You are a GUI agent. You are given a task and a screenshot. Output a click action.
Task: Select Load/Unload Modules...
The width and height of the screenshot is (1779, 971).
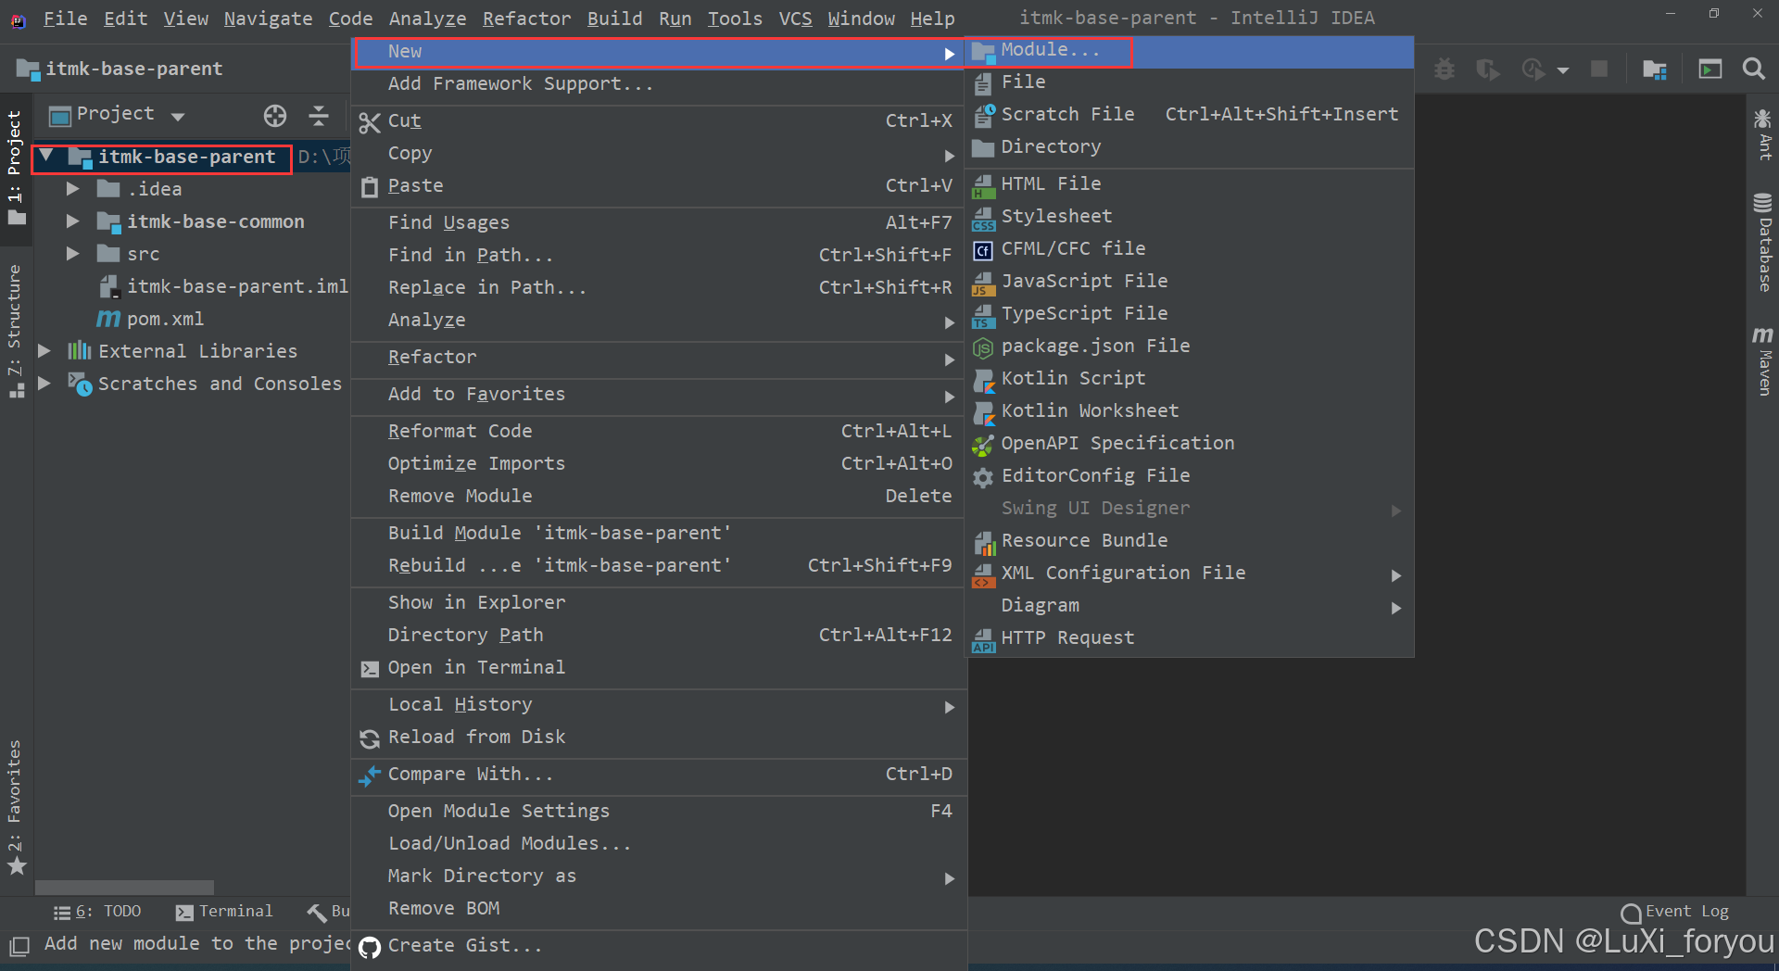click(658, 844)
